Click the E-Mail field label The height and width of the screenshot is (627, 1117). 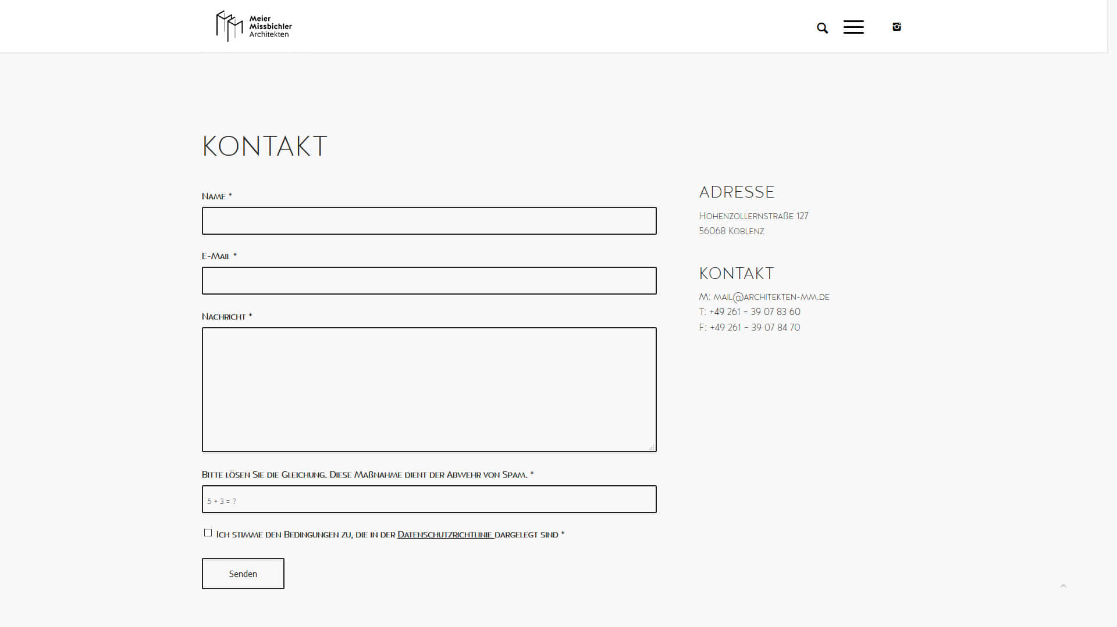pos(219,256)
